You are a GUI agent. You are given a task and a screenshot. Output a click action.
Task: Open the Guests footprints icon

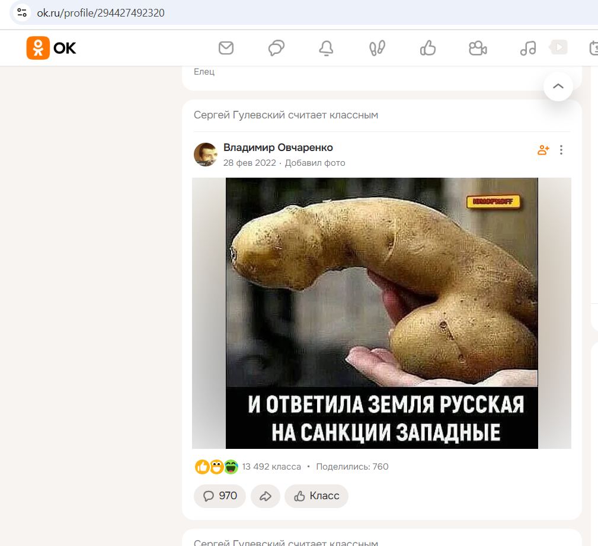377,48
